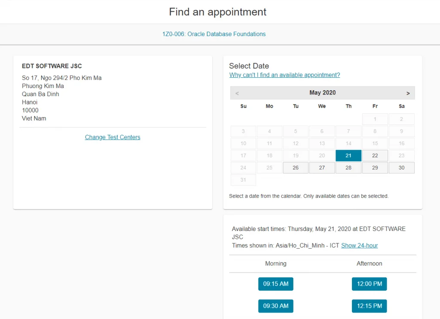Image resolution: width=440 pixels, height=319 pixels.
Task: Choose May 26 on the calendar
Action: coord(296,167)
